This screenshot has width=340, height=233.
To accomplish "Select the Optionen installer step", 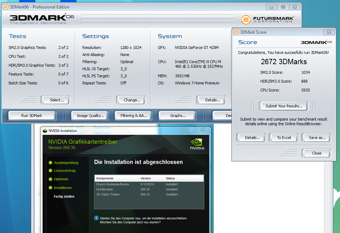I will (x=61, y=179).
